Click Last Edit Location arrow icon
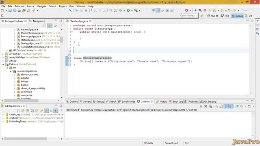The width and height of the screenshot is (260, 146). 230,11
